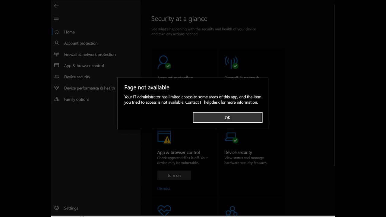Viewport: 386px width, 217px height.
Task: Click the vertical scrollbar on the right
Action: pos(334,85)
